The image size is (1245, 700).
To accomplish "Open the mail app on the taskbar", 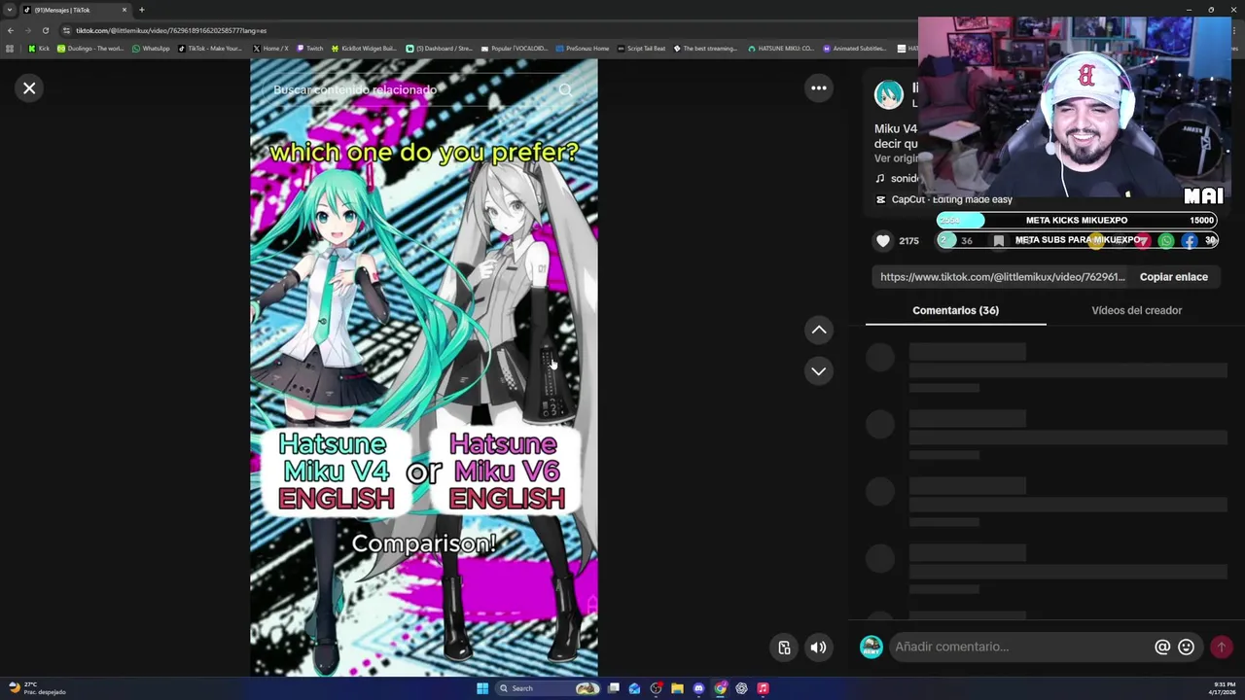I will [x=634, y=688].
